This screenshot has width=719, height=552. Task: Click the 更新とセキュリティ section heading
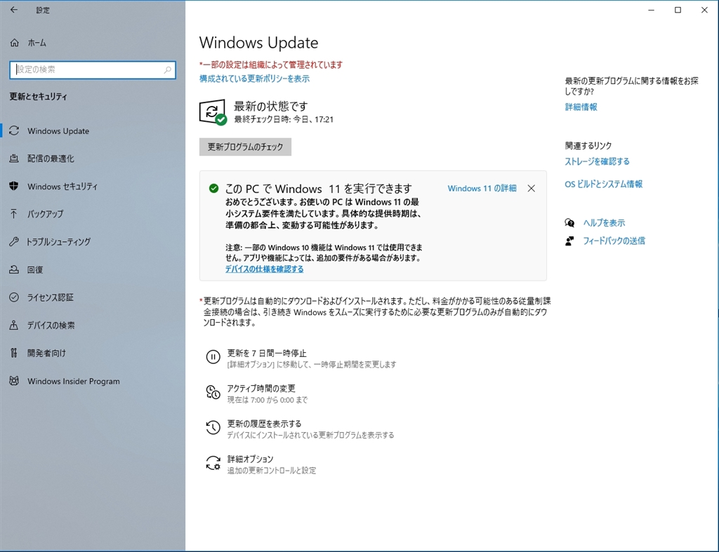pyautogui.click(x=39, y=96)
